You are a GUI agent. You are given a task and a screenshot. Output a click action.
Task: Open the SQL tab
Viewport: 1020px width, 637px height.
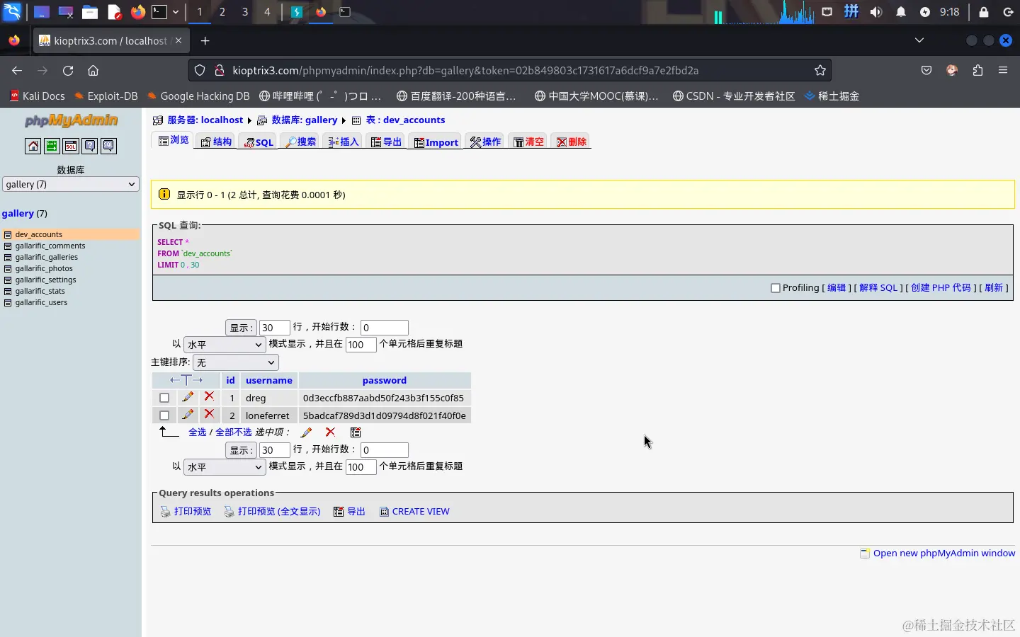[x=259, y=142]
